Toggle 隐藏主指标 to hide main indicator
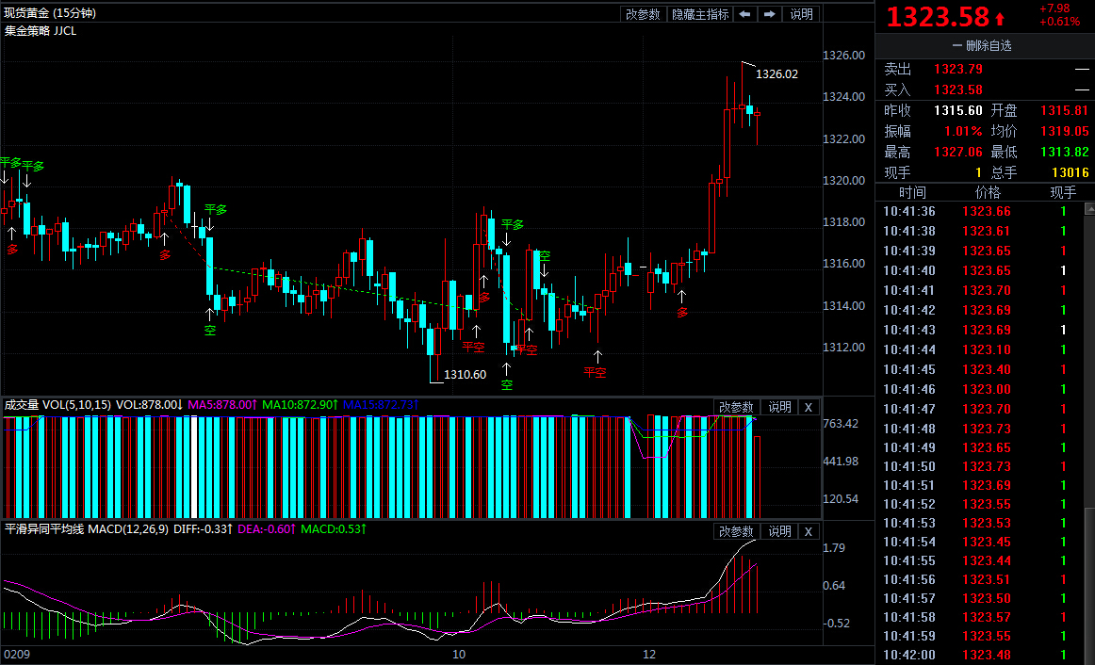 (x=699, y=14)
